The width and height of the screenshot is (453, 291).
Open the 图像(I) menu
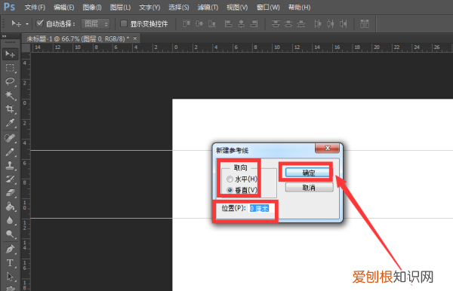click(92, 8)
